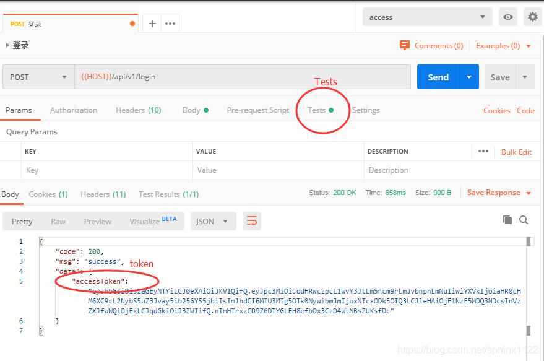
Task: Open response Headers (11) tab
Action: coord(103,194)
